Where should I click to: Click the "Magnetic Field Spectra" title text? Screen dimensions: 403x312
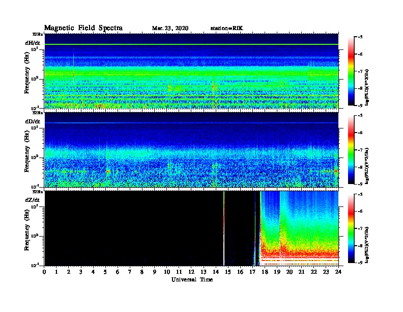point(83,28)
